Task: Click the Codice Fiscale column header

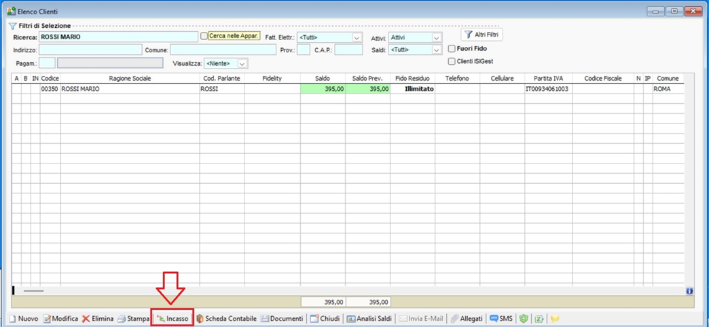Action: point(603,79)
